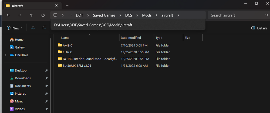Choose the suggested path D:\Users\DDT\Saved Games\DCS\Mods\aircraft
Screen dimensions: 270x113
coord(128,25)
